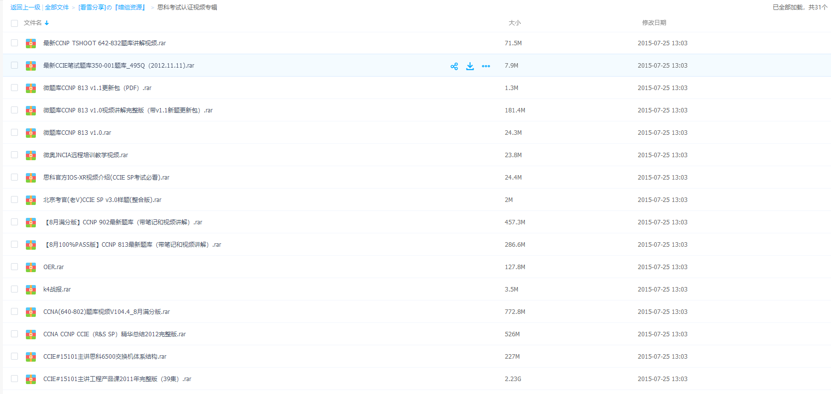Open file 最新CCNP TSHOOT 642-832题库讲解视频.rar
This screenshot has height=394, width=831.
(105, 43)
